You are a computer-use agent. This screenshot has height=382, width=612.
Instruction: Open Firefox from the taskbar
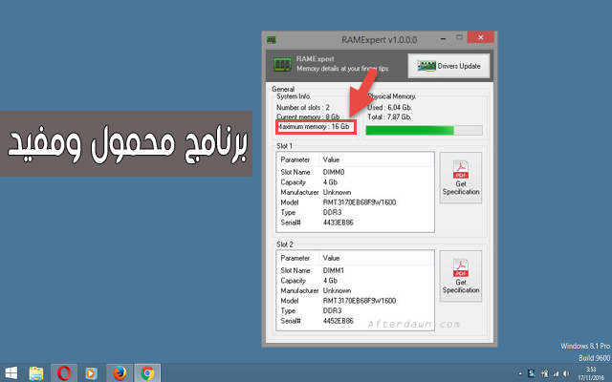pos(120,373)
